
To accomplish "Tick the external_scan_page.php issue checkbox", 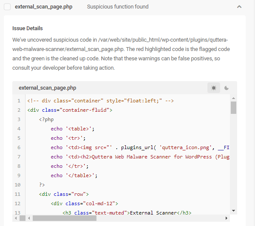I will [7, 7].
